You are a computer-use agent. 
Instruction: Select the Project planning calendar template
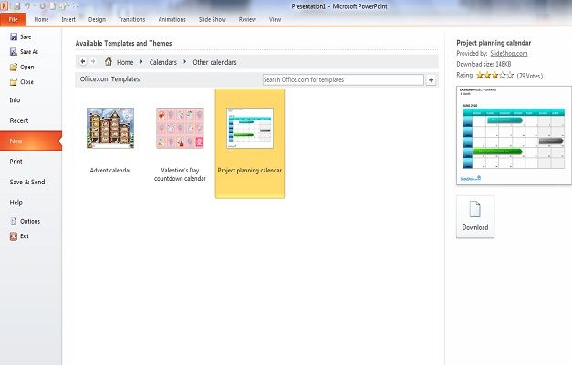[250, 143]
